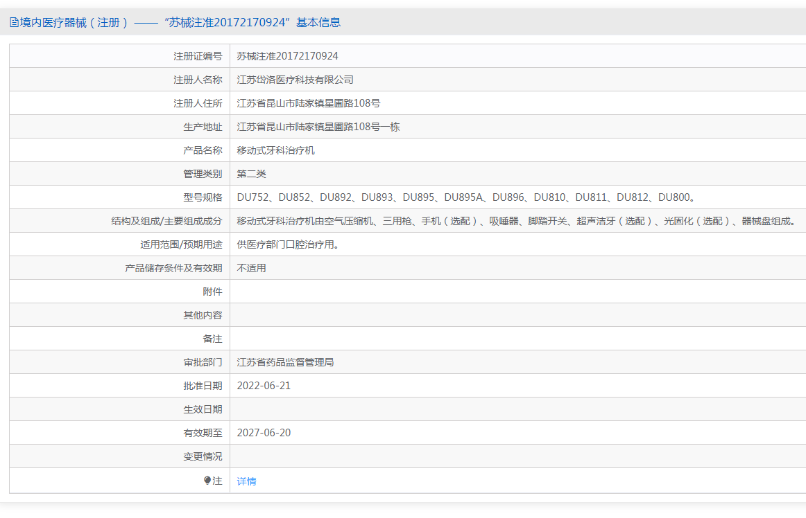Click the registrant name 江苏岱洛医疗科技有限公司
The image size is (806, 518).
point(295,80)
